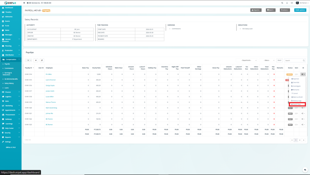Expand the Imports dropdown button
The height and width of the screenshot is (175, 310).
(x=256, y=10)
